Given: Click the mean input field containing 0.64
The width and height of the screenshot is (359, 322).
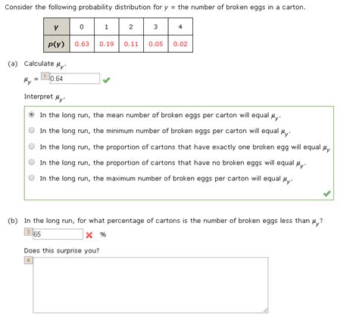Looking at the screenshot, I should [x=74, y=79].
